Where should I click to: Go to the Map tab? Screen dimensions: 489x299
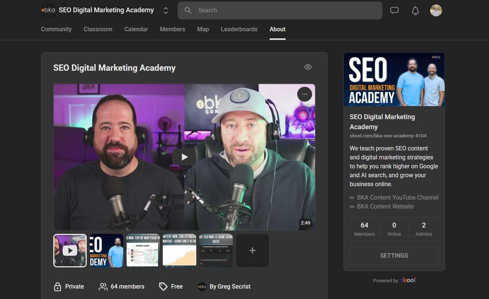click(203, 29)
